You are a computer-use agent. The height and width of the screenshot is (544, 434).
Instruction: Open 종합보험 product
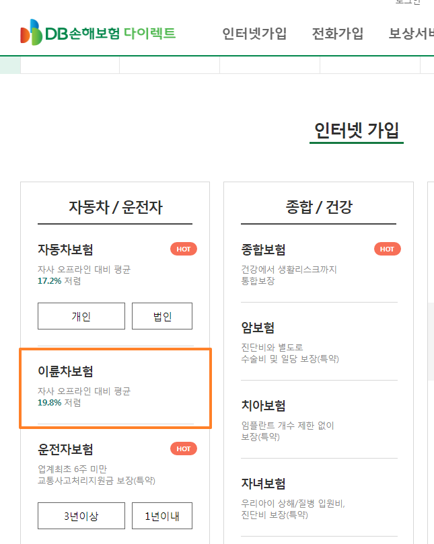pos(263,249)
